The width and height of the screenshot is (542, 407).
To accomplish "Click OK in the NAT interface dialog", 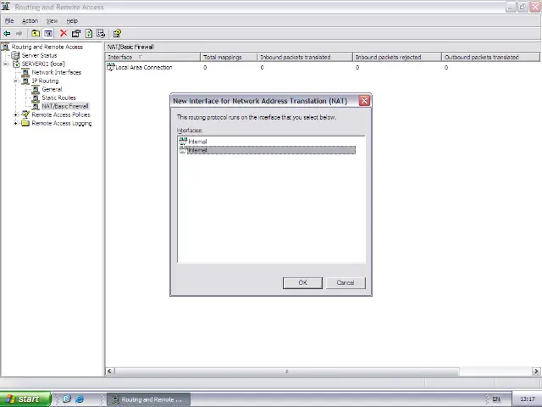I will (x=303, y=282).
